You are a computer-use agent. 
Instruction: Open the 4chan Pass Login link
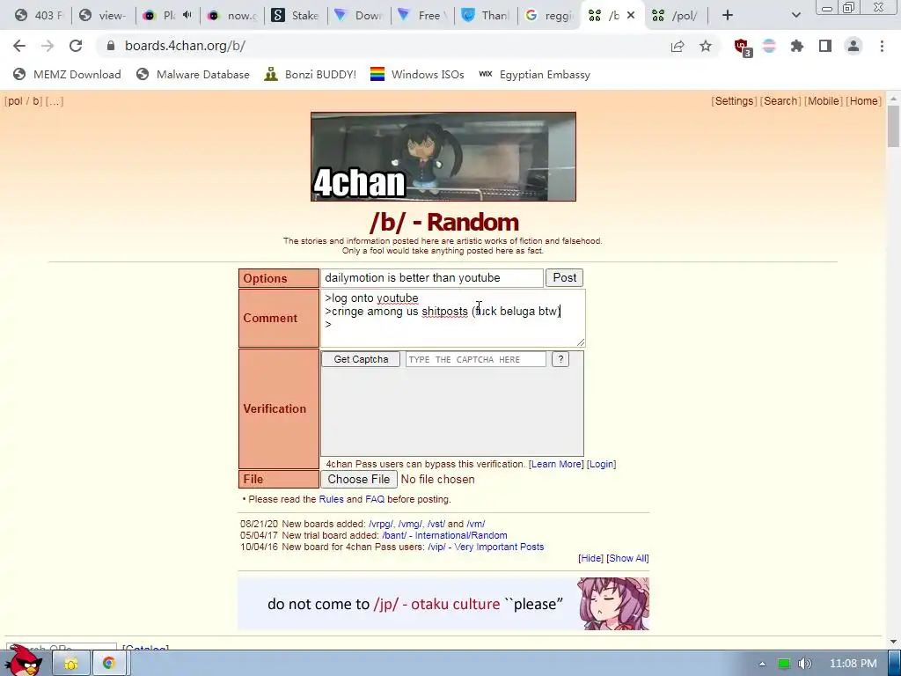tap(601, 464)
